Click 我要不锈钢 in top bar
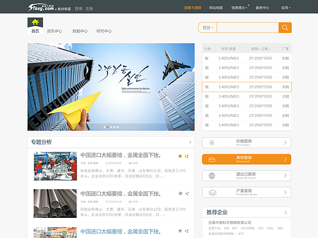The height and width of the screenshot is (238, 318). (x=193, y=8)
